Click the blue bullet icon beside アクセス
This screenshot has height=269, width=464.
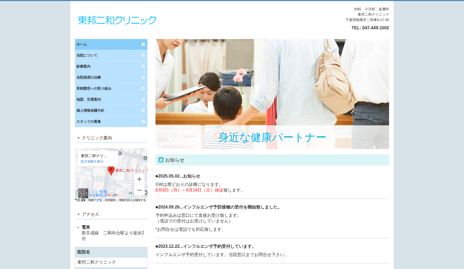(x=78, y=214)
